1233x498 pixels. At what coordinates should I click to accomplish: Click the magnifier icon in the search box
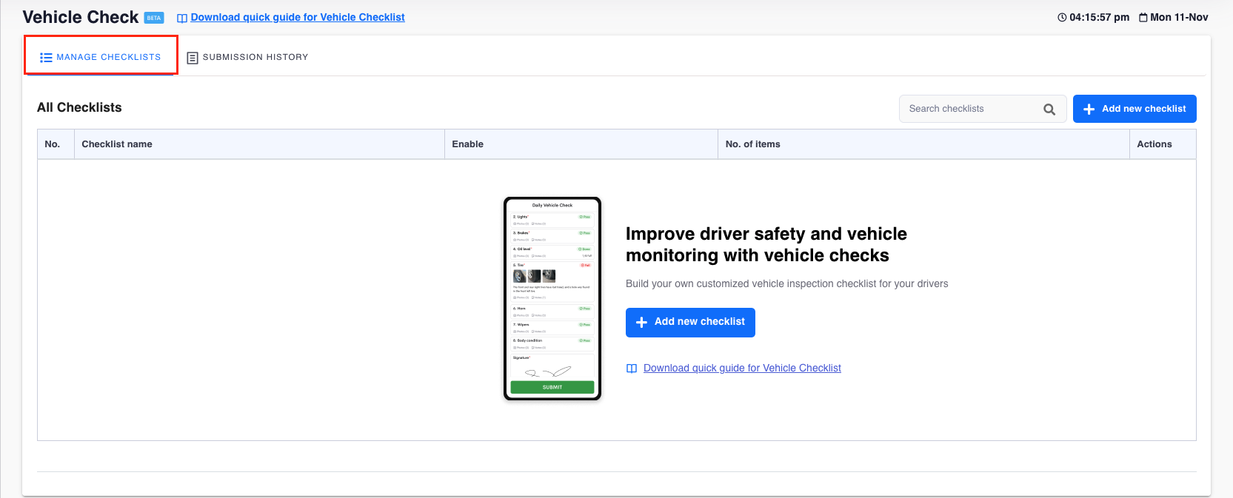[1049, 110]
